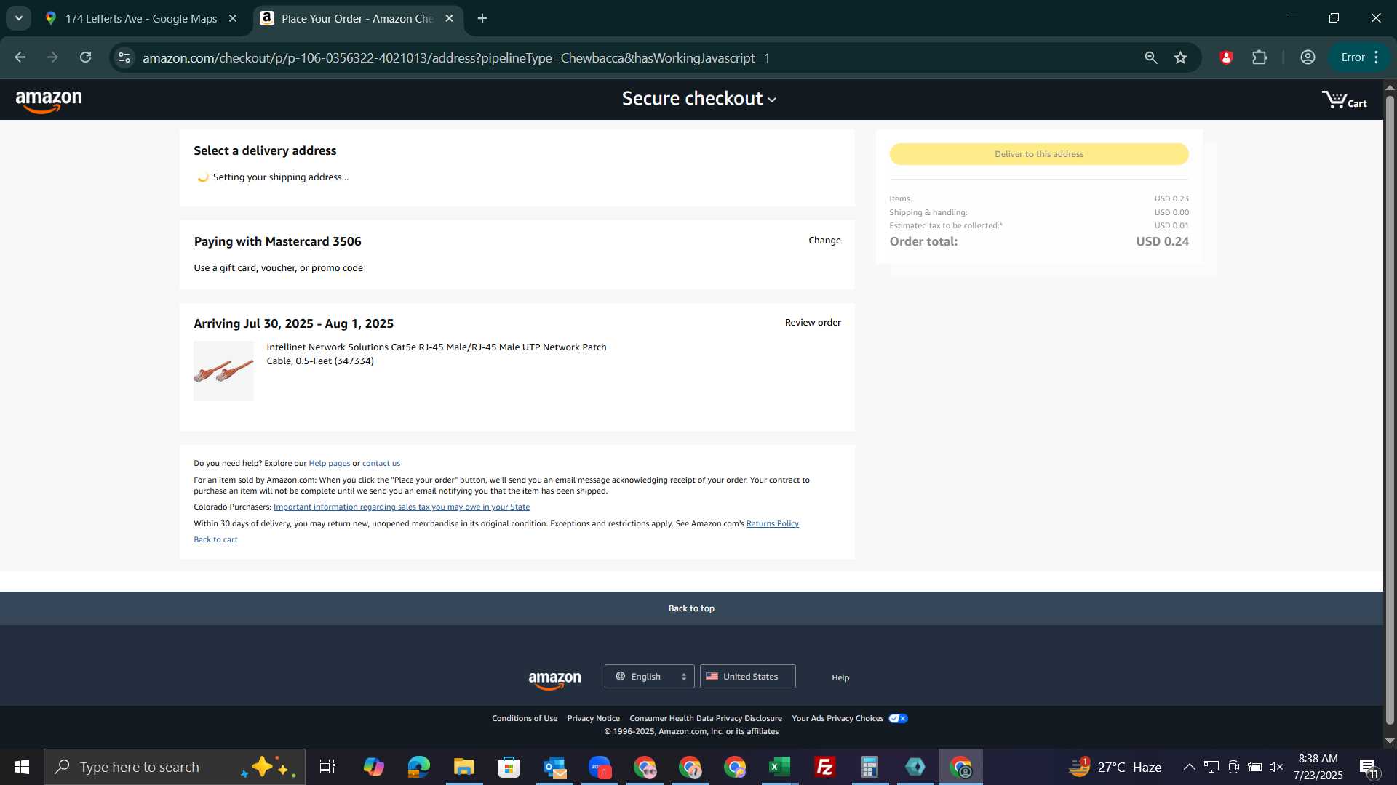Click the address bar URL
Image resolution: width=1397 pixels, height=785 pixels.
(456, 58)
